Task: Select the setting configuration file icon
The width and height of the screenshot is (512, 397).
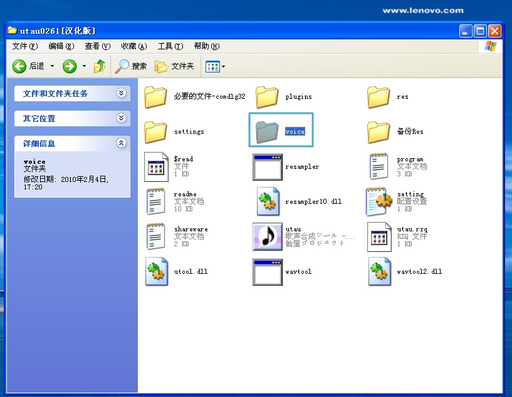Action: click(379, 201)
